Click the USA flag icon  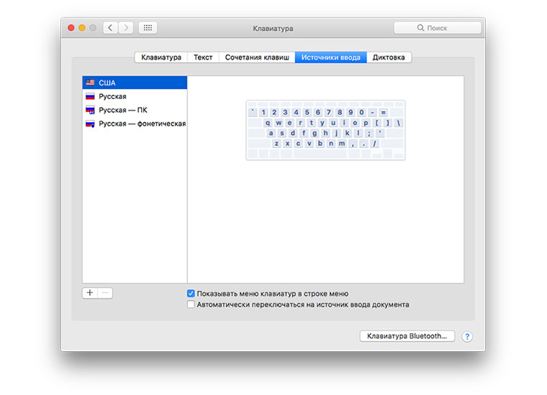(91, 83)
